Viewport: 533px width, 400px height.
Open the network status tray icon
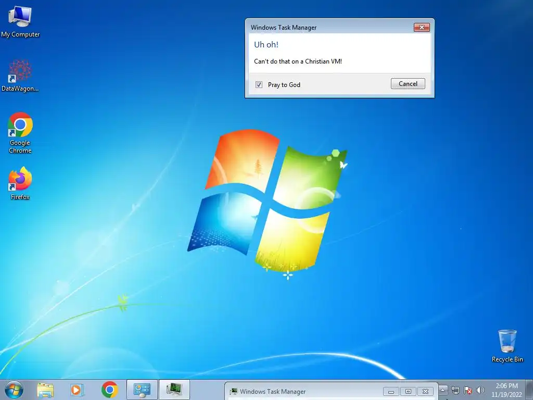[x=455, y=390]
